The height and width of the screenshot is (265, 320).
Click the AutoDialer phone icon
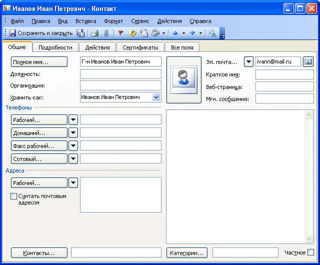(x=155, y=33)
